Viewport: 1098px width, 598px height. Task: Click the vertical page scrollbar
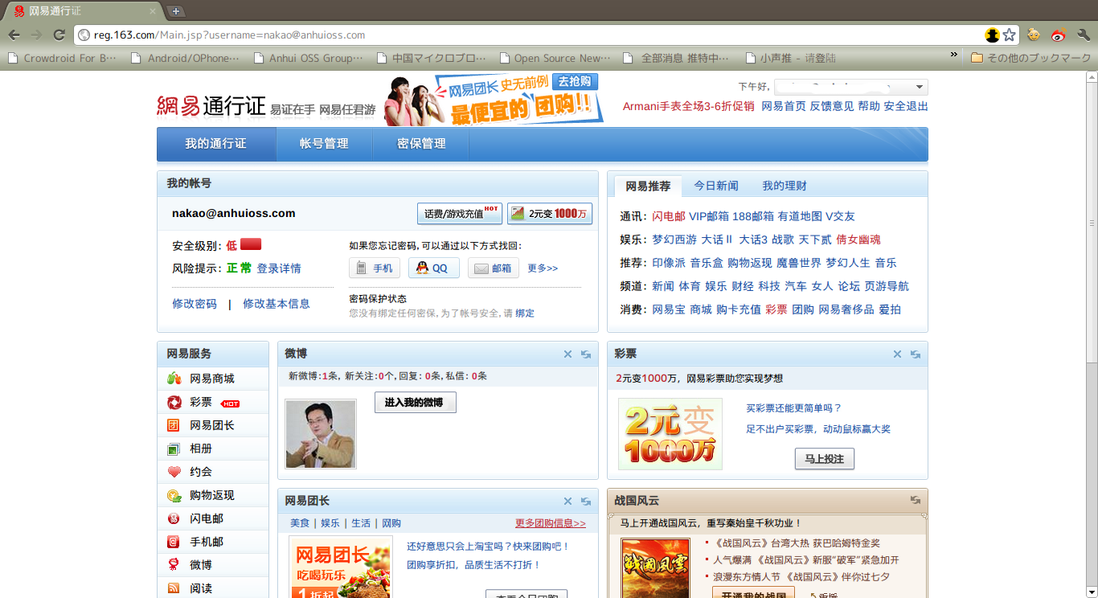pyautogui.click(x=1092, y=223)
